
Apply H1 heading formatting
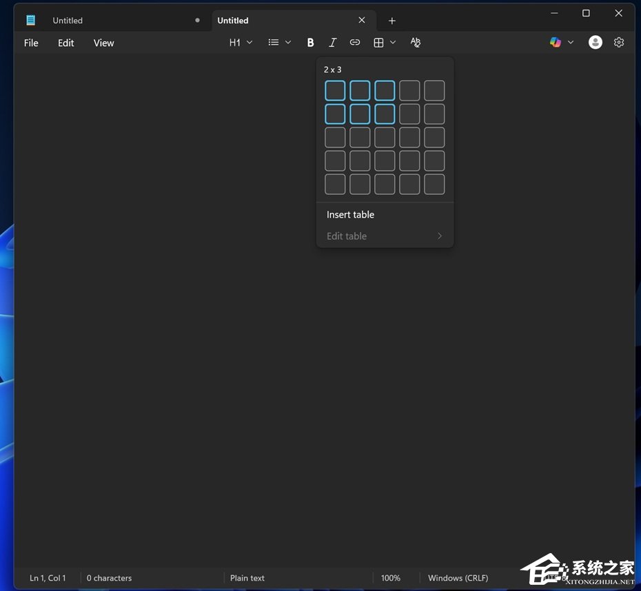(235, 43)
